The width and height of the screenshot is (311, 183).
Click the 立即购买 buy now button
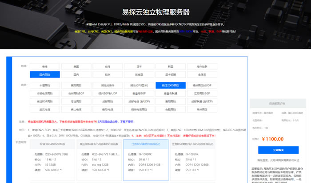[278, 150]
